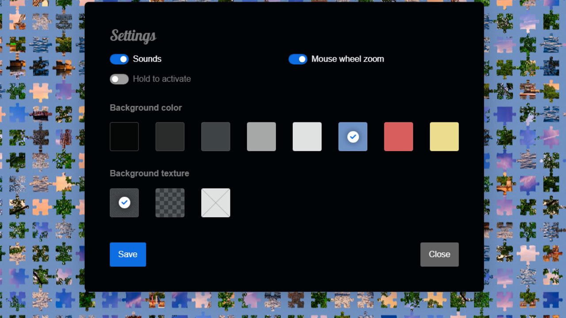This screenshot has height=318, width=566.
Task: Click the Save button
Action: [x=128, y=254]
